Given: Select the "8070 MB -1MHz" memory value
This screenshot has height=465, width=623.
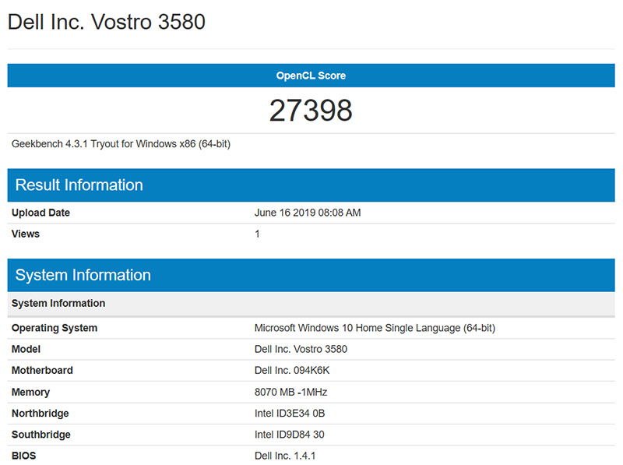Looking at the screenshot, I should point(291,392).
